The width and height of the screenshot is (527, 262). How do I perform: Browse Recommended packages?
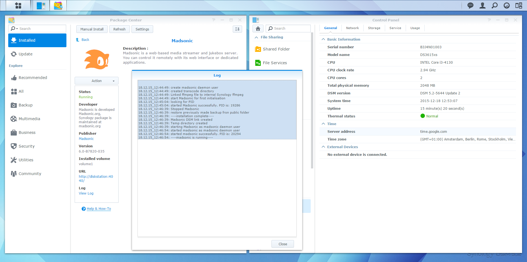click(x=37, y=78)
